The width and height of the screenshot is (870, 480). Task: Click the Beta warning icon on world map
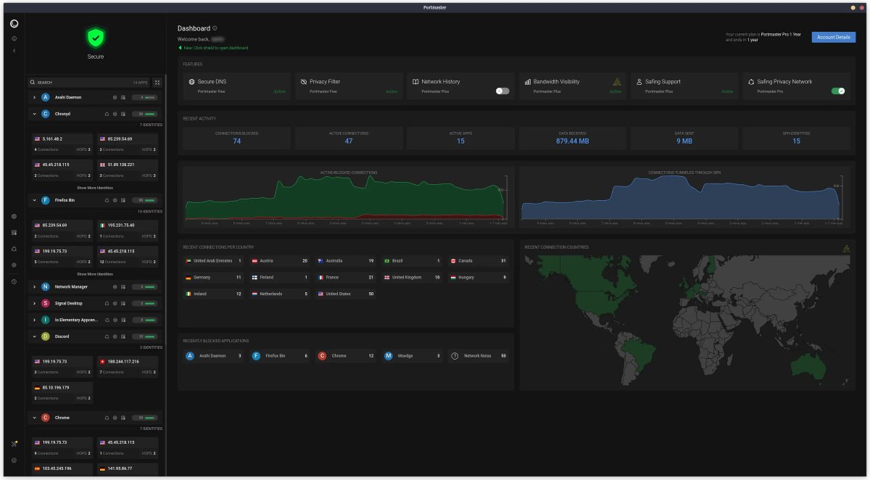846,248
